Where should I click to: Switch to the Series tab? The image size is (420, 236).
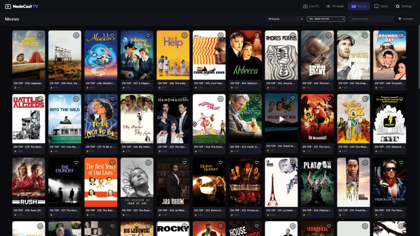tap(381, 6)
